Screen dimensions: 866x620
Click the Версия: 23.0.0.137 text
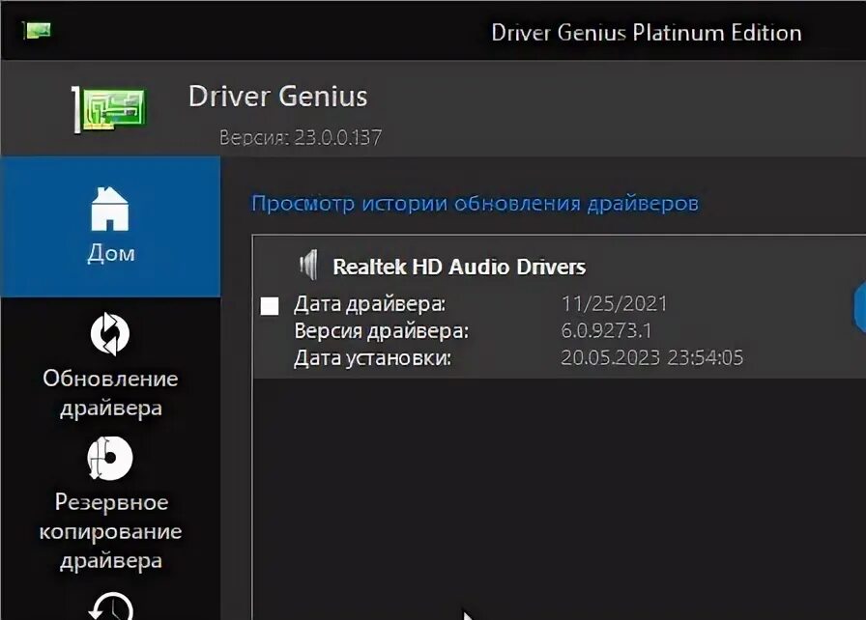(x=300, y=137)
